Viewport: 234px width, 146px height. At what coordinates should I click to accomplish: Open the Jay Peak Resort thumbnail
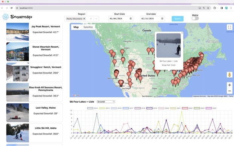coord(17,32)
